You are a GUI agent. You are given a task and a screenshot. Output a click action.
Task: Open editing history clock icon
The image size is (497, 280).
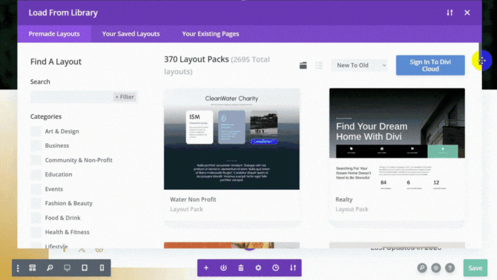(276, 268)
